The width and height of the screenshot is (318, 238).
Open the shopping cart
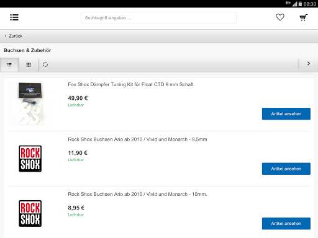[304, 17]
